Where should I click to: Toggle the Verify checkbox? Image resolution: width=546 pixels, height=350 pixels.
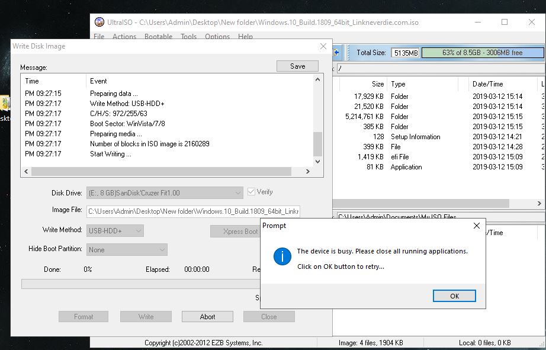pyautogui.click(x=252, y=192)
